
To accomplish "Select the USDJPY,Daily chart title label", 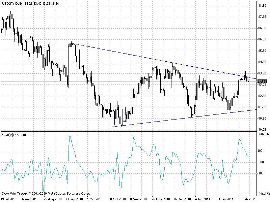I will click(x=11, y=3).
